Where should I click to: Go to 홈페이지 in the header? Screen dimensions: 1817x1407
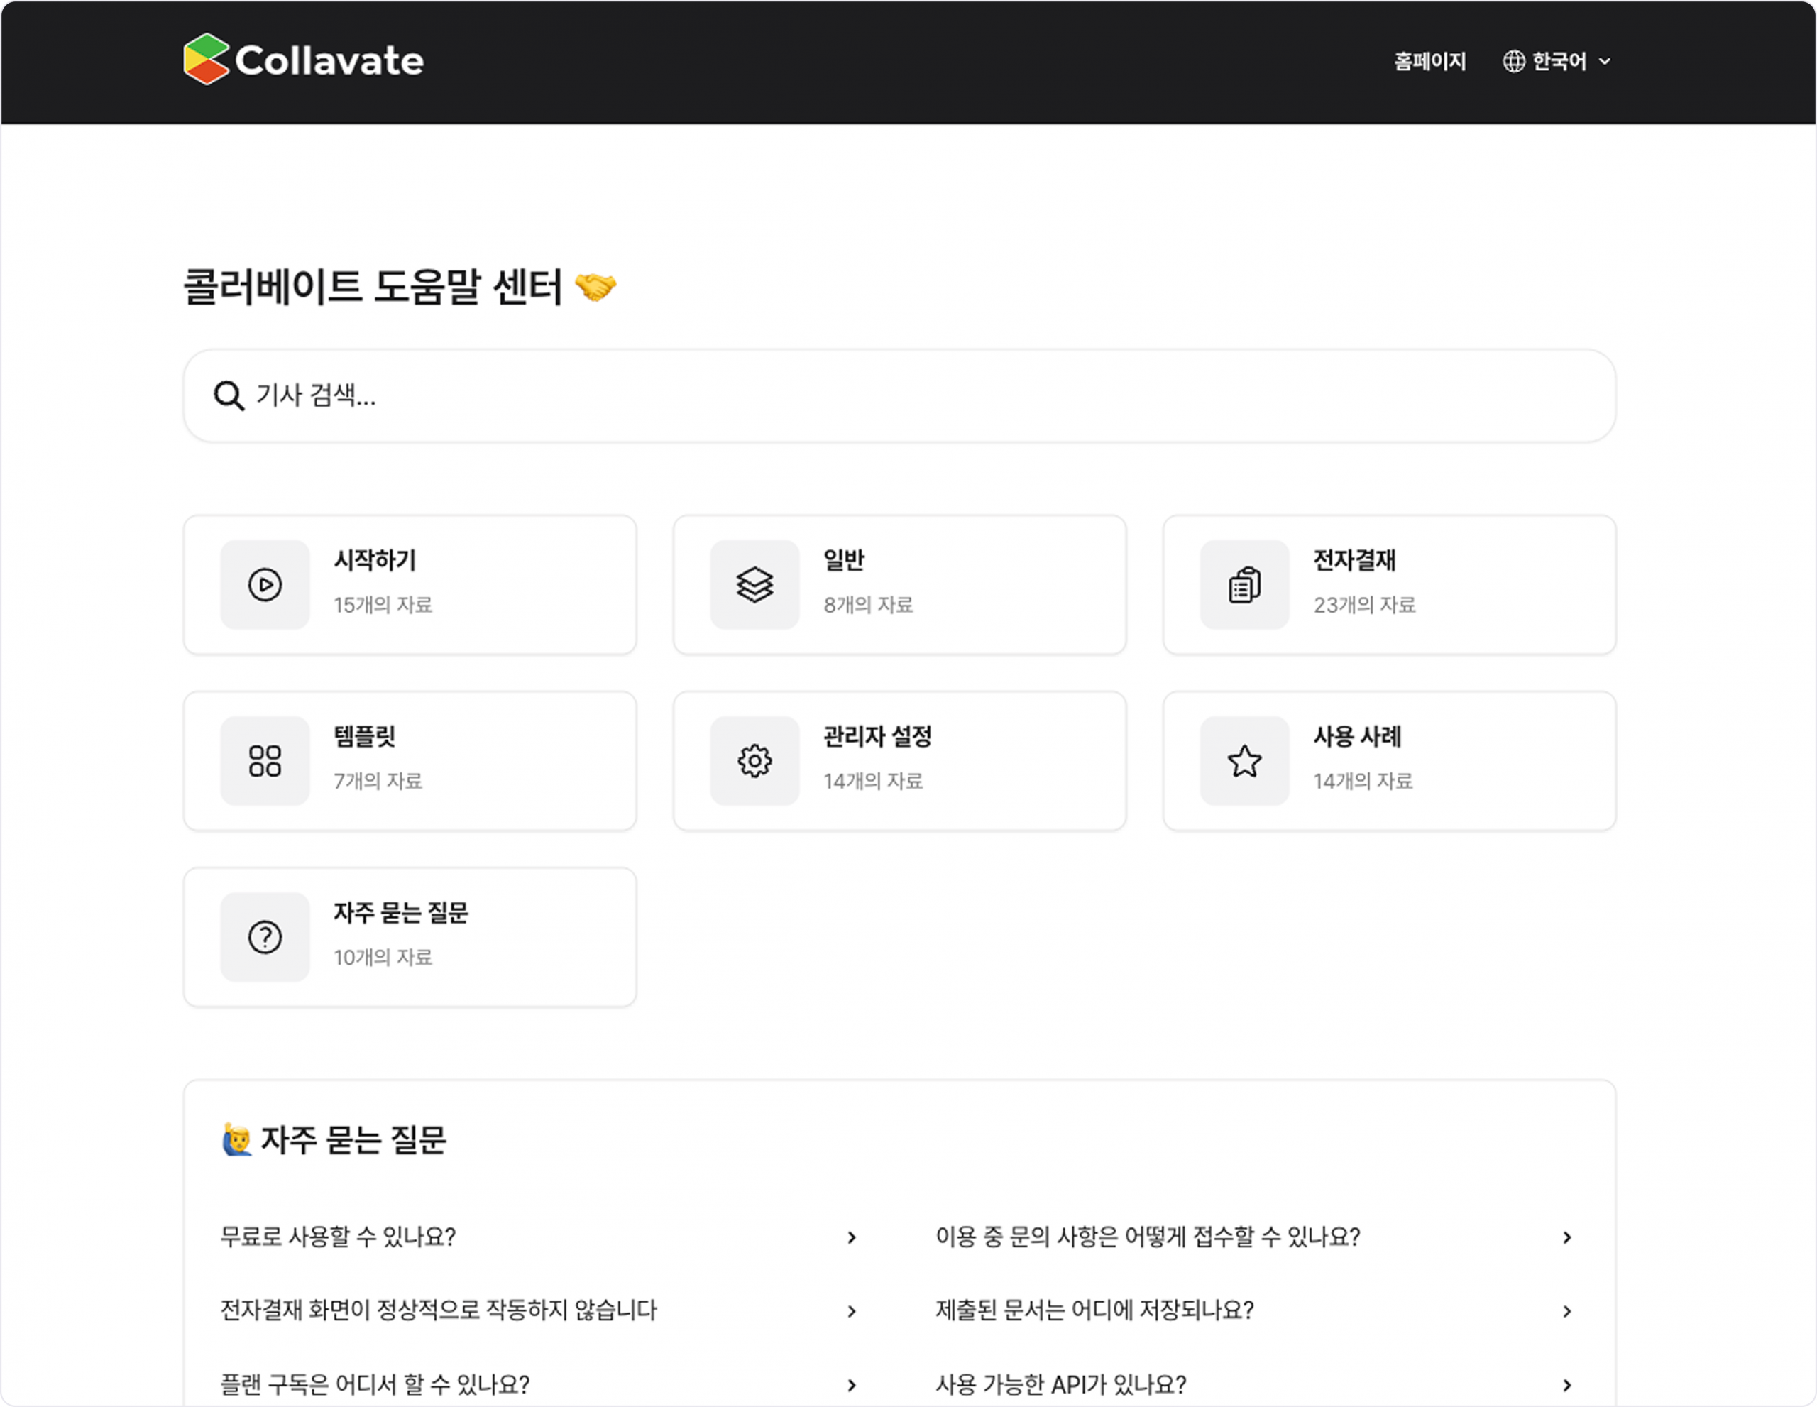1429,62
